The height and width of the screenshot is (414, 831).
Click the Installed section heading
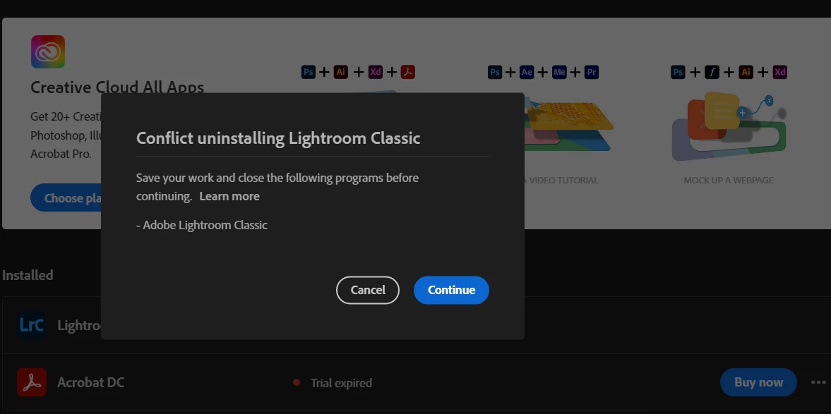tap(28, 275)
